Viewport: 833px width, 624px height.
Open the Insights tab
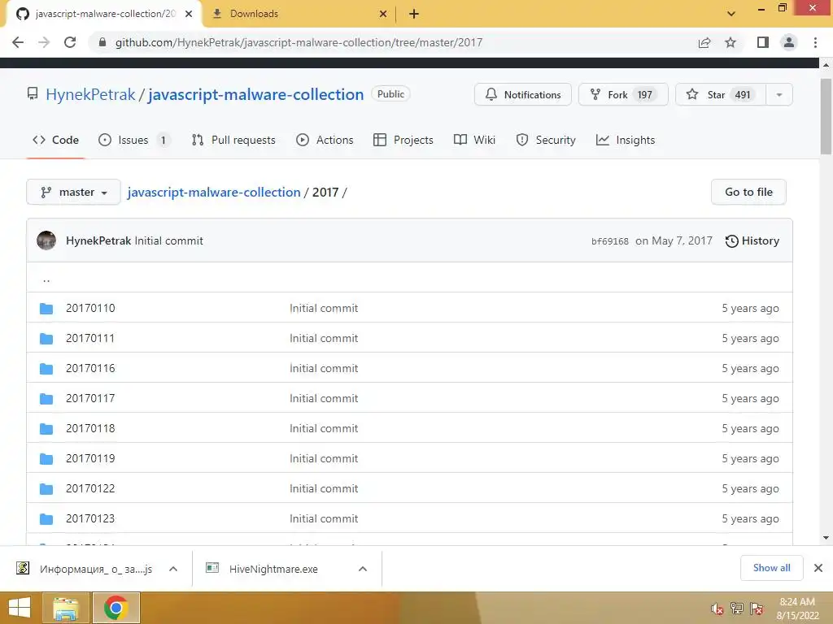pos(626,140)
